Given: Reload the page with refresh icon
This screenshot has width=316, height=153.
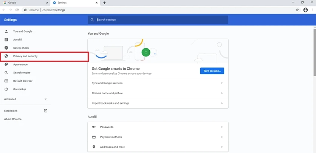Looking at the screenshot, I should point(17,10).
